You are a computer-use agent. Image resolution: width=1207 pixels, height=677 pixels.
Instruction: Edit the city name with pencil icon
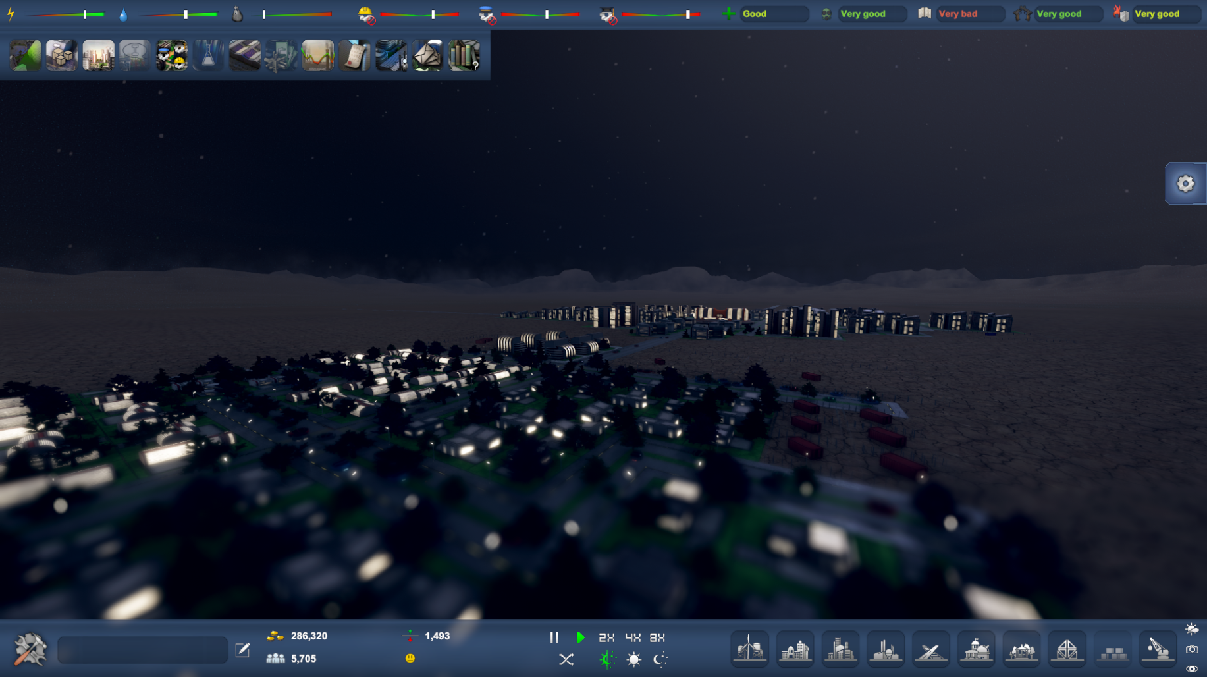click(x=243, y=650)
